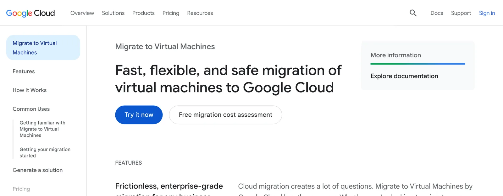Open Getting familiar with Migrate to Virtual Machines
Image resolution: width=503 pixels, height=196 pixels.
point(42,129)
